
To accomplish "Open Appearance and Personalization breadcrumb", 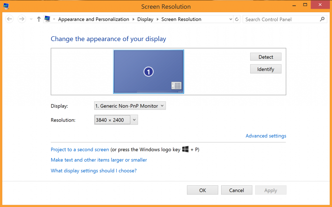I will pos(94,19).
